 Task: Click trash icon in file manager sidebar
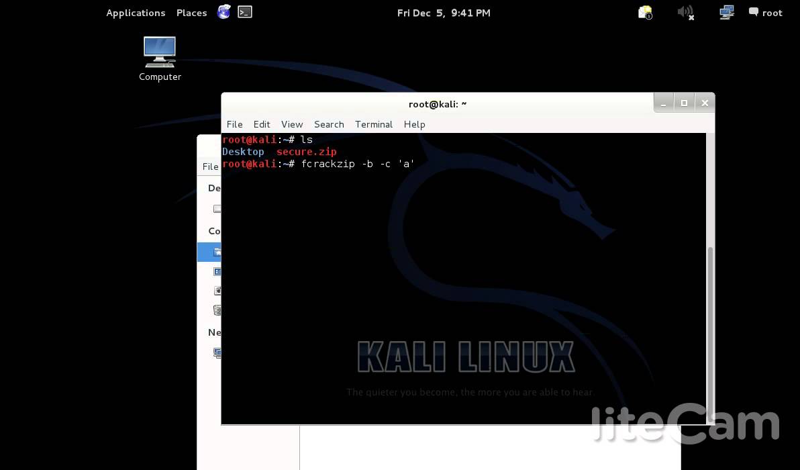point(217,310)
